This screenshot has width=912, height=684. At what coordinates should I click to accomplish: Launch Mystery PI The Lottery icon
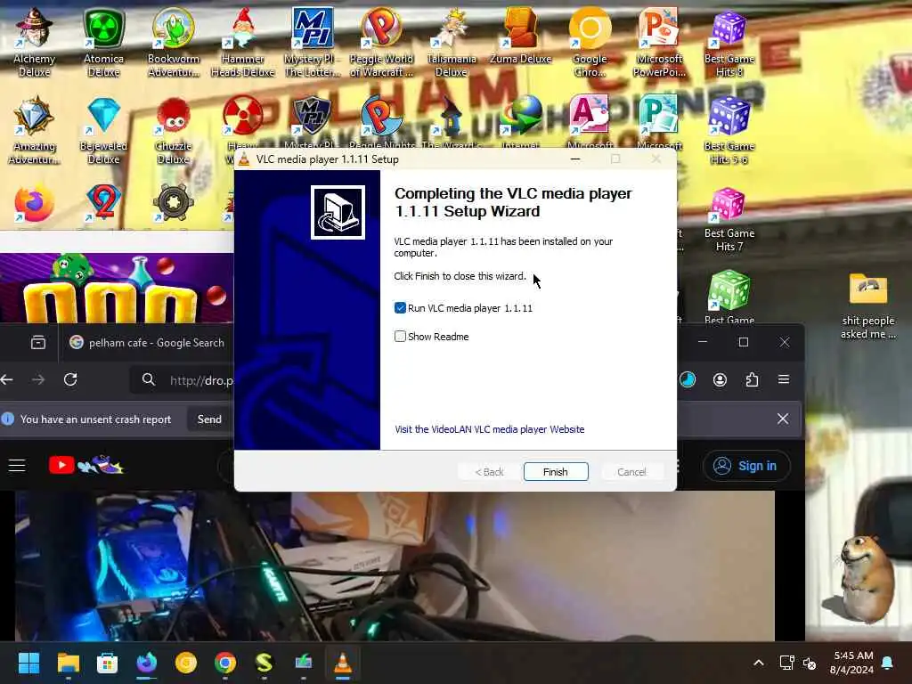[x=313, y=43]
